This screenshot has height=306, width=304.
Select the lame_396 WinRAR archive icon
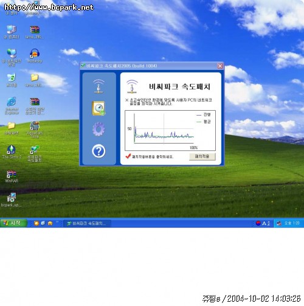(x=35, y=32)
